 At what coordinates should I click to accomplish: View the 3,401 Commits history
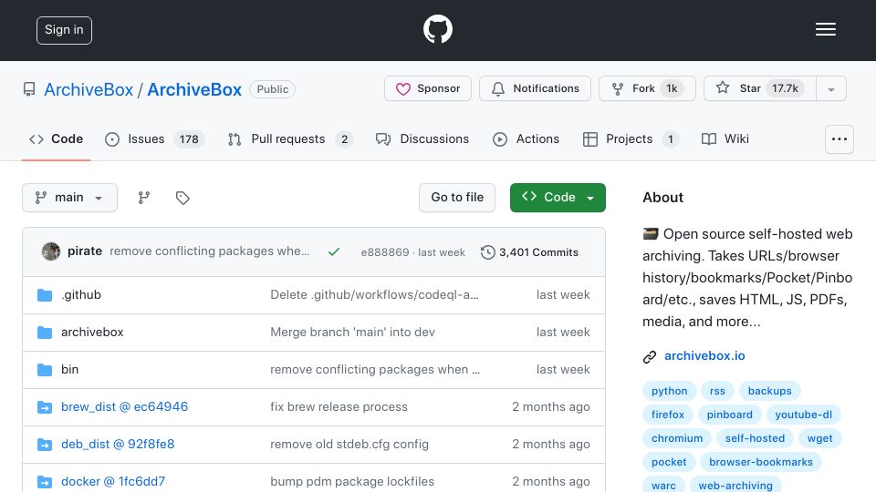(529, 252)
